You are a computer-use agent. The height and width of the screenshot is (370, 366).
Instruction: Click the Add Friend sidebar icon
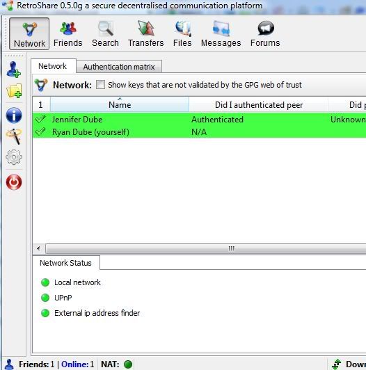pos(14,70)
